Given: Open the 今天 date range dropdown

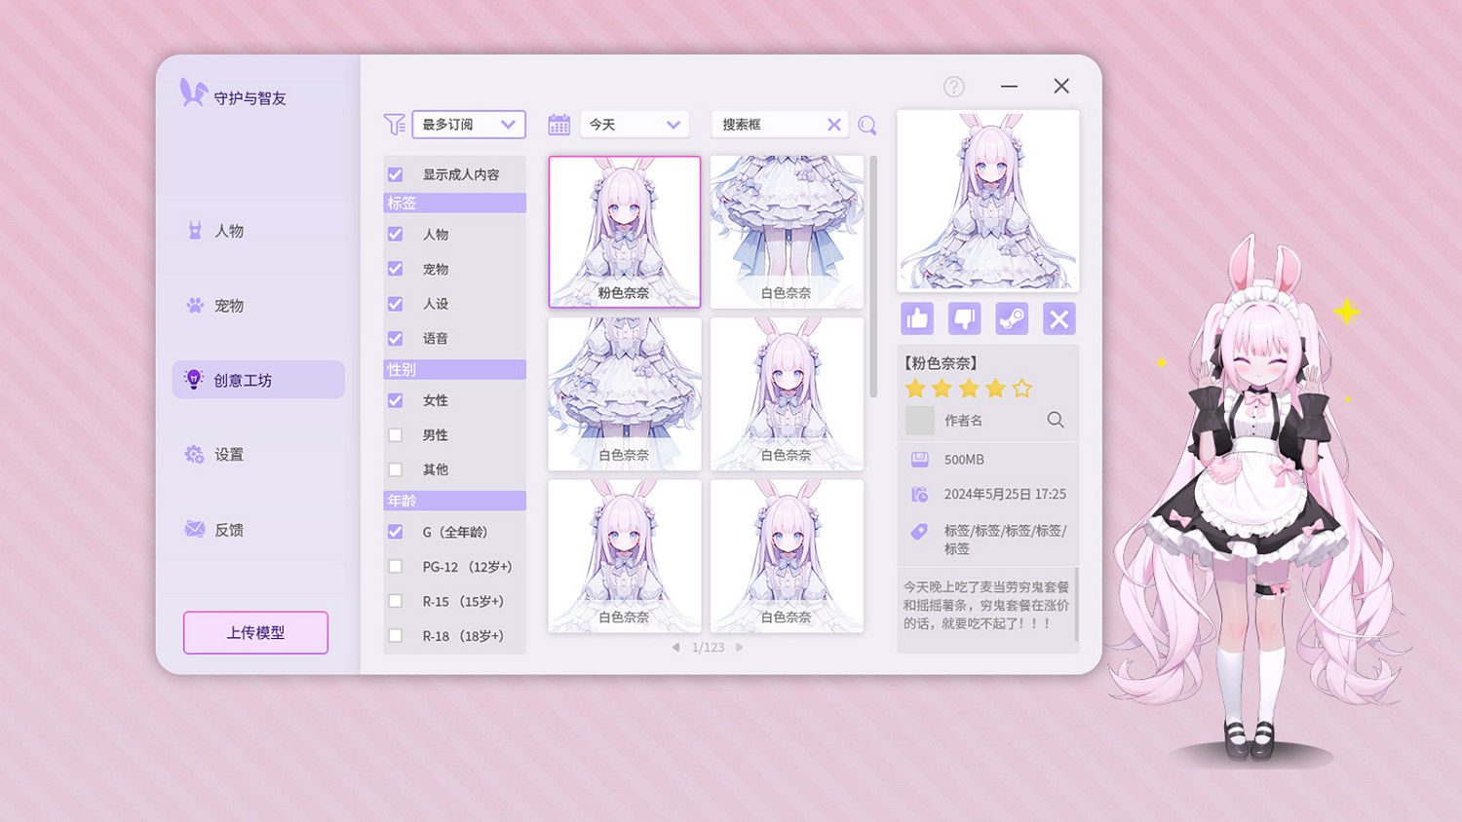Looking at the screenshot, I should point(634,124).
